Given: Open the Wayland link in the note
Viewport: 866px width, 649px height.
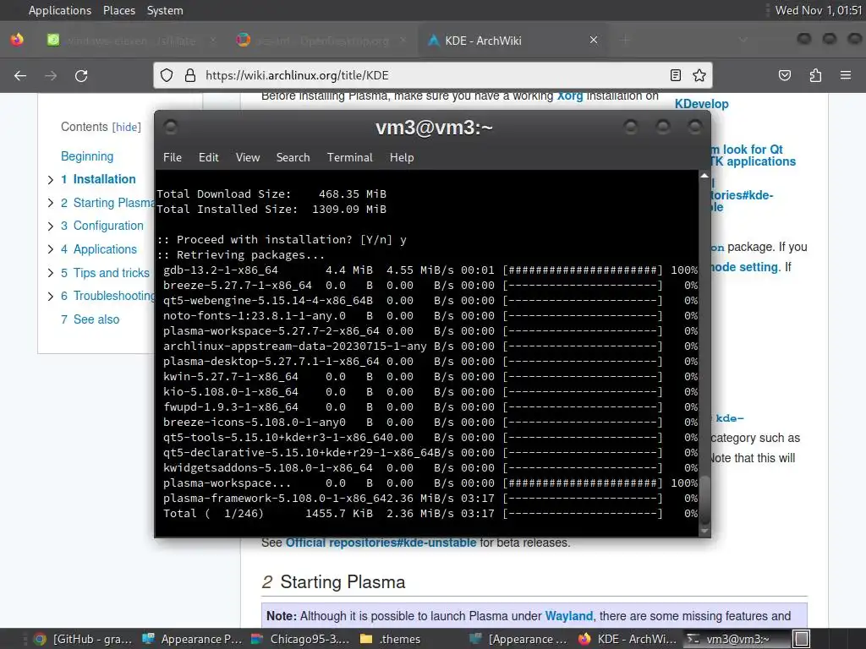Looking at the screenshot, I should (x=569, y=616).
